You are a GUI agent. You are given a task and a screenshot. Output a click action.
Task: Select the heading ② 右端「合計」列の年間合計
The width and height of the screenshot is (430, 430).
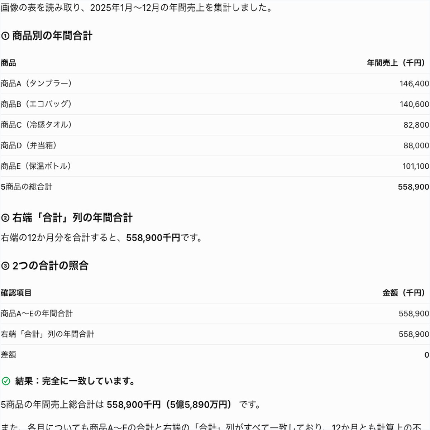click(67, 218)
